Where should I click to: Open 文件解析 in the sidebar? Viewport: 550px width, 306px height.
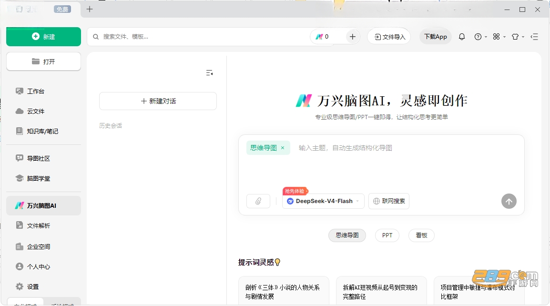(43, 225)
